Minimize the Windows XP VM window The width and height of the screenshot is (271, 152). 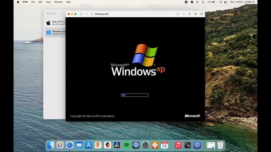click(72, 14)
